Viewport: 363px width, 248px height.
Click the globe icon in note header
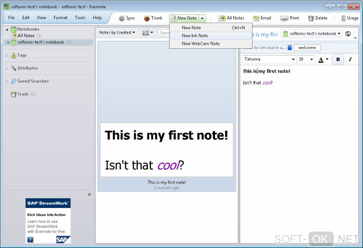click(x=348, y=33)
